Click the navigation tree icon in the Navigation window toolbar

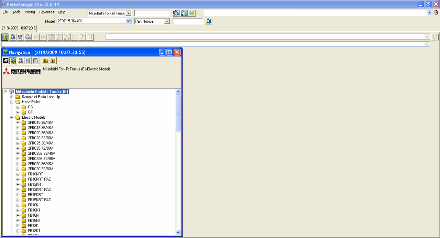click(13, 61)
